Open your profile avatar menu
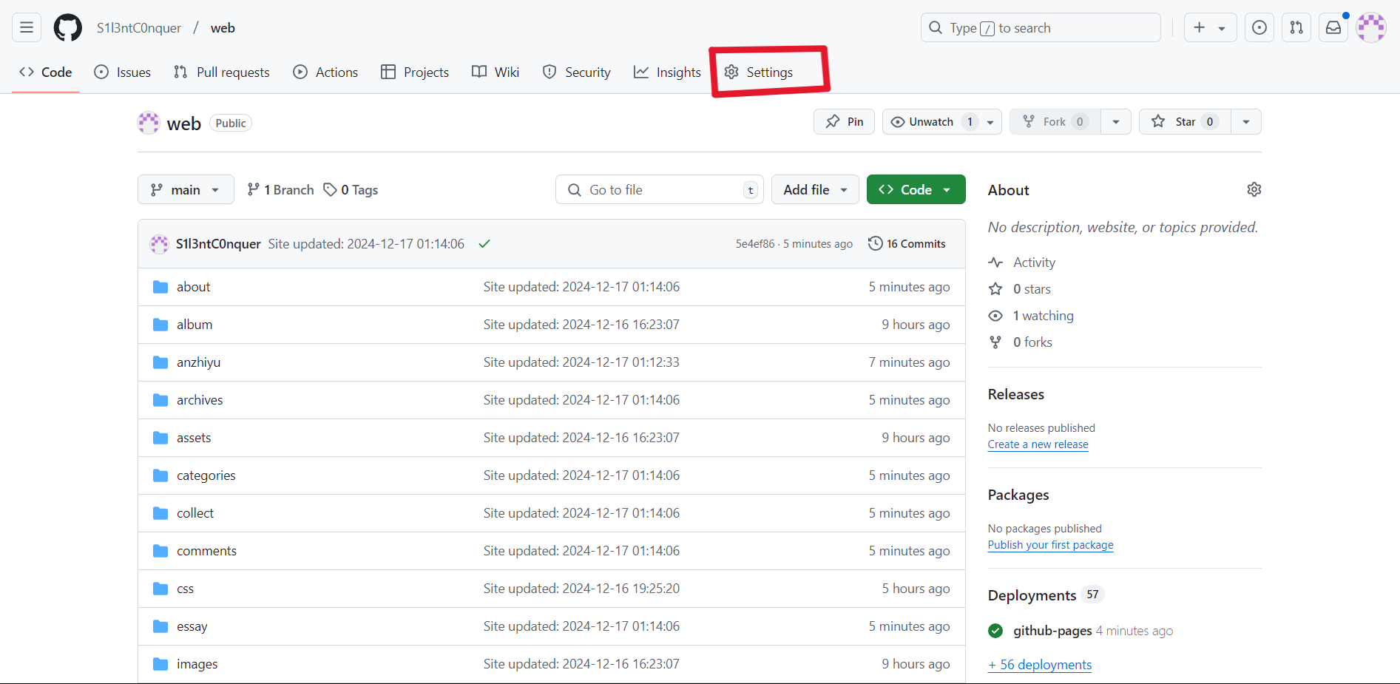Viewport: 1400px width, 684px height. 1371,27
